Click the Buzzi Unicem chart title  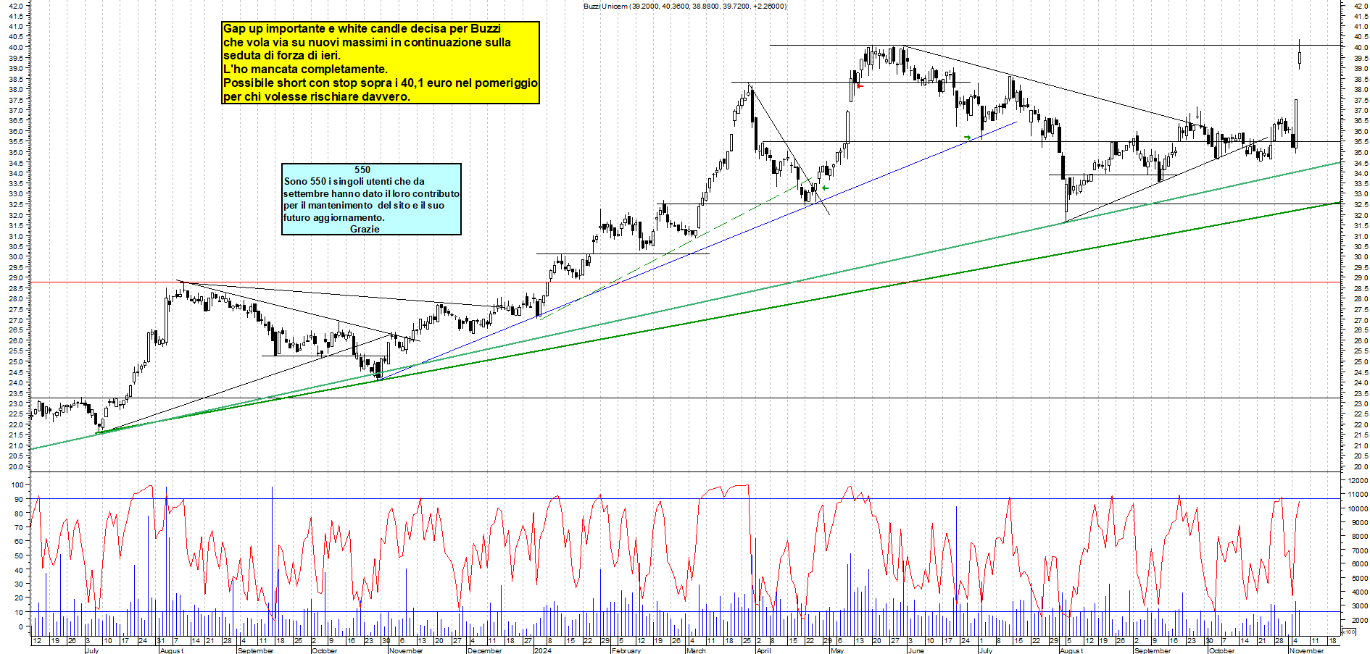click(x=684, y=6)
